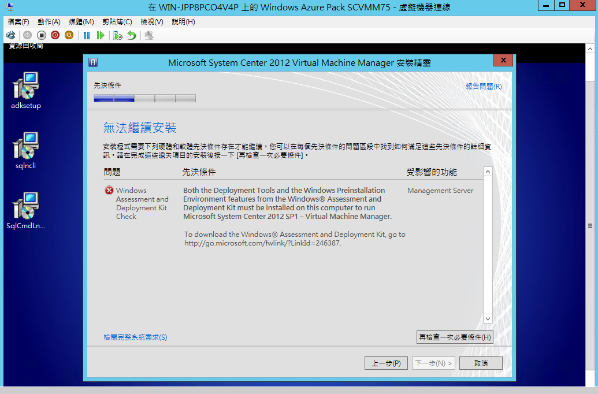Image resolution: width=598 pixels, height=394 pixels.
Task: Go back with the 上一步(P) button
Action: (386, 363)
